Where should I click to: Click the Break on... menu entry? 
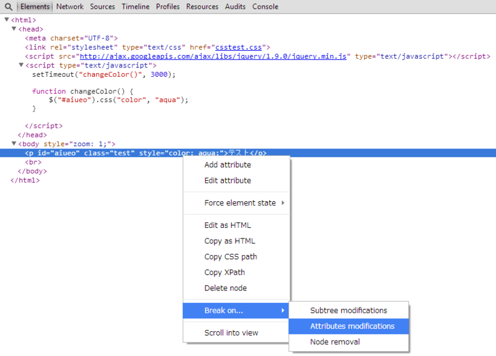[236, 311]
